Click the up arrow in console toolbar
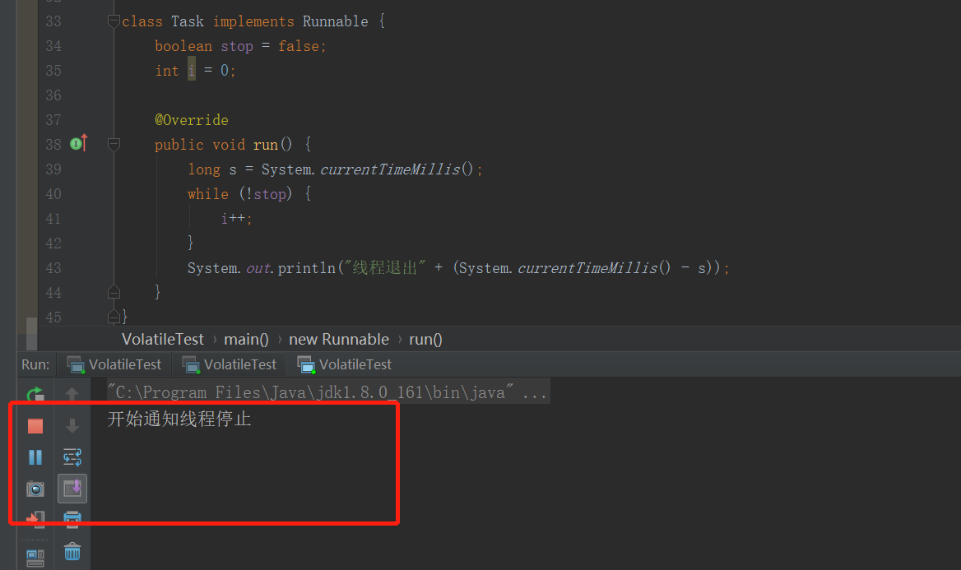The width and height of the screenshot is (961, 570). pyautogui.click(x=72, y=394)
